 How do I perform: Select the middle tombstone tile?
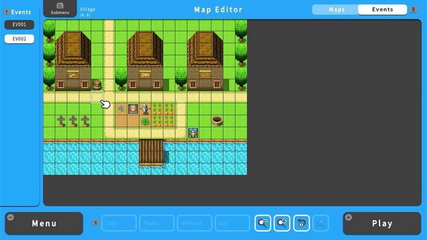pyautogui.click(x=73, y=121)
